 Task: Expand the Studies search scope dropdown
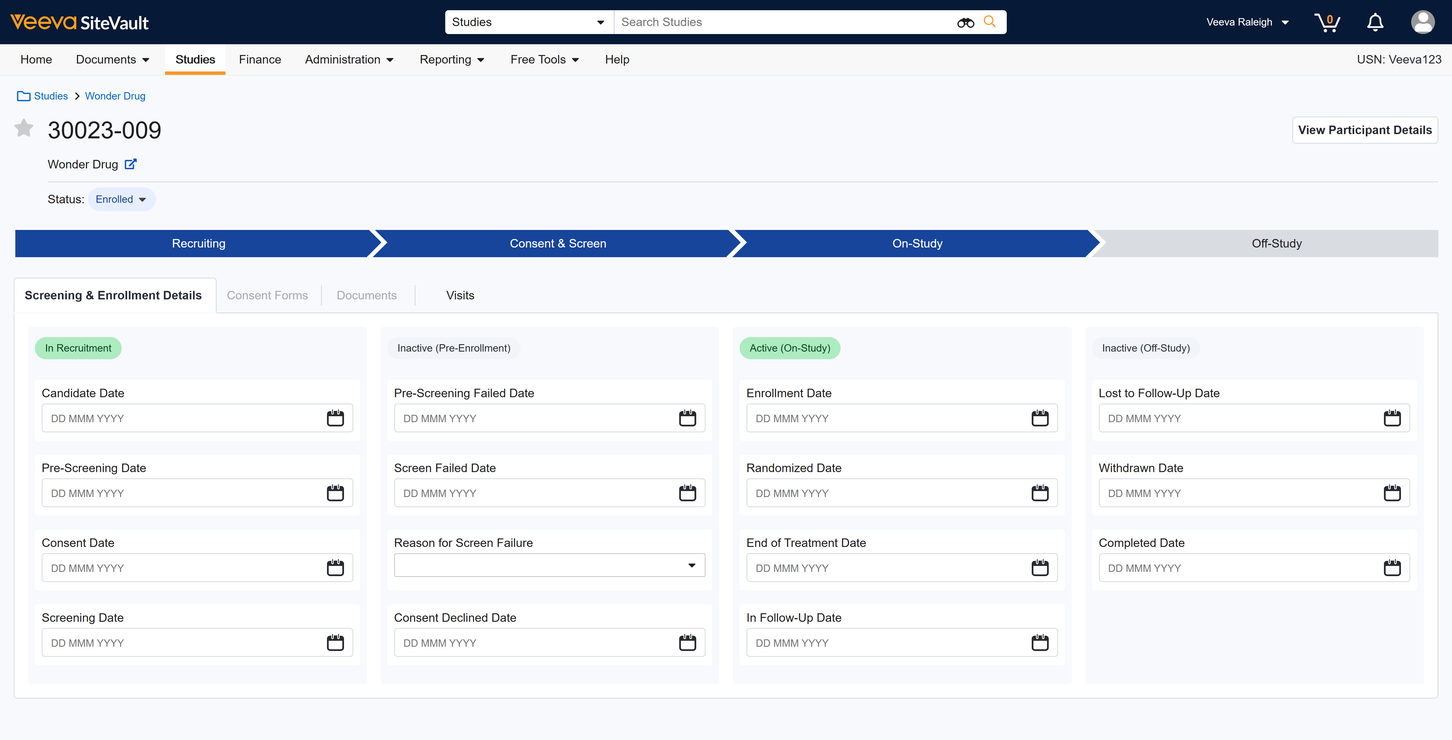point(528,23)
